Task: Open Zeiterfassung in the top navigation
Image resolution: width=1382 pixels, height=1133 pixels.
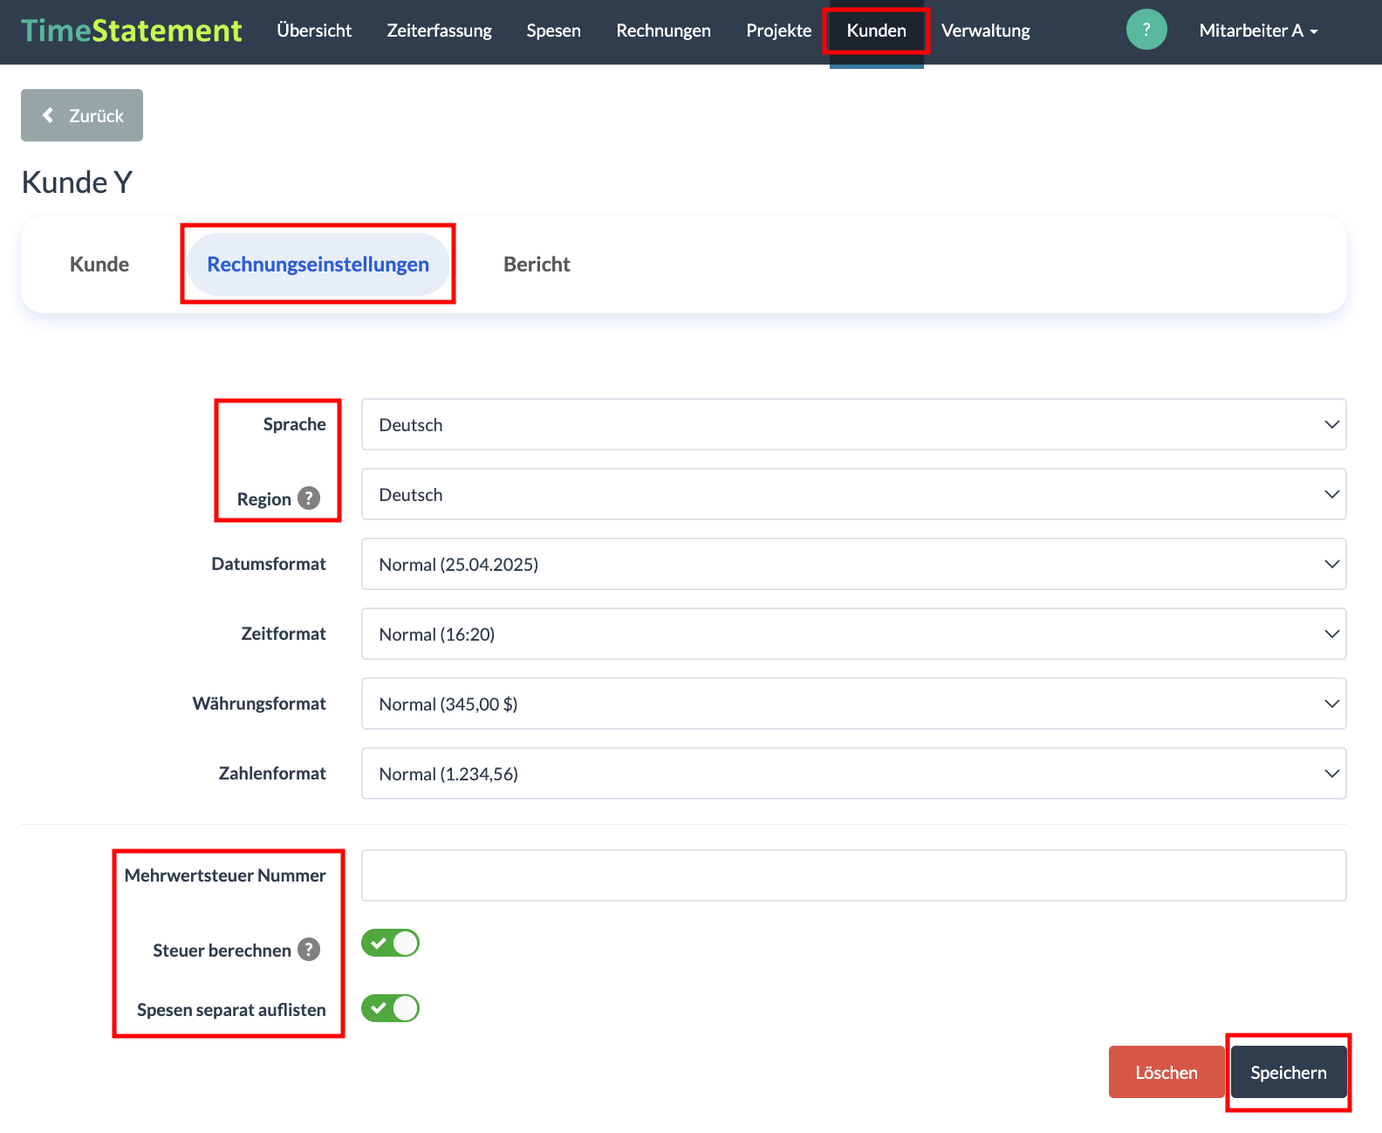Action: click(x=439, y=31)
